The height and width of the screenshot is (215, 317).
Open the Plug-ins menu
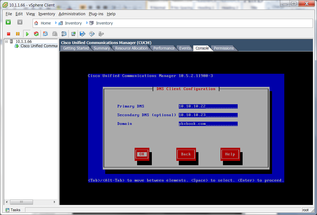(x=96, y=14)
